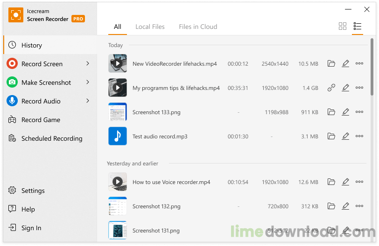Open folder containing Screenshot 132.png
Screen dimensions: 379x246
(x=331, y=206)
